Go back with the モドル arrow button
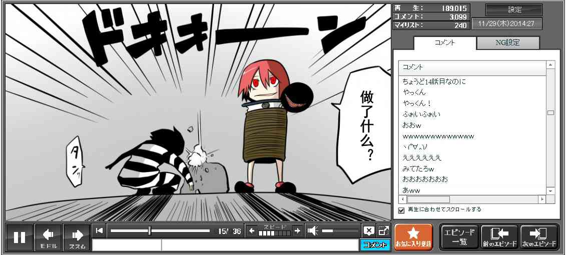 pos(49,237)
